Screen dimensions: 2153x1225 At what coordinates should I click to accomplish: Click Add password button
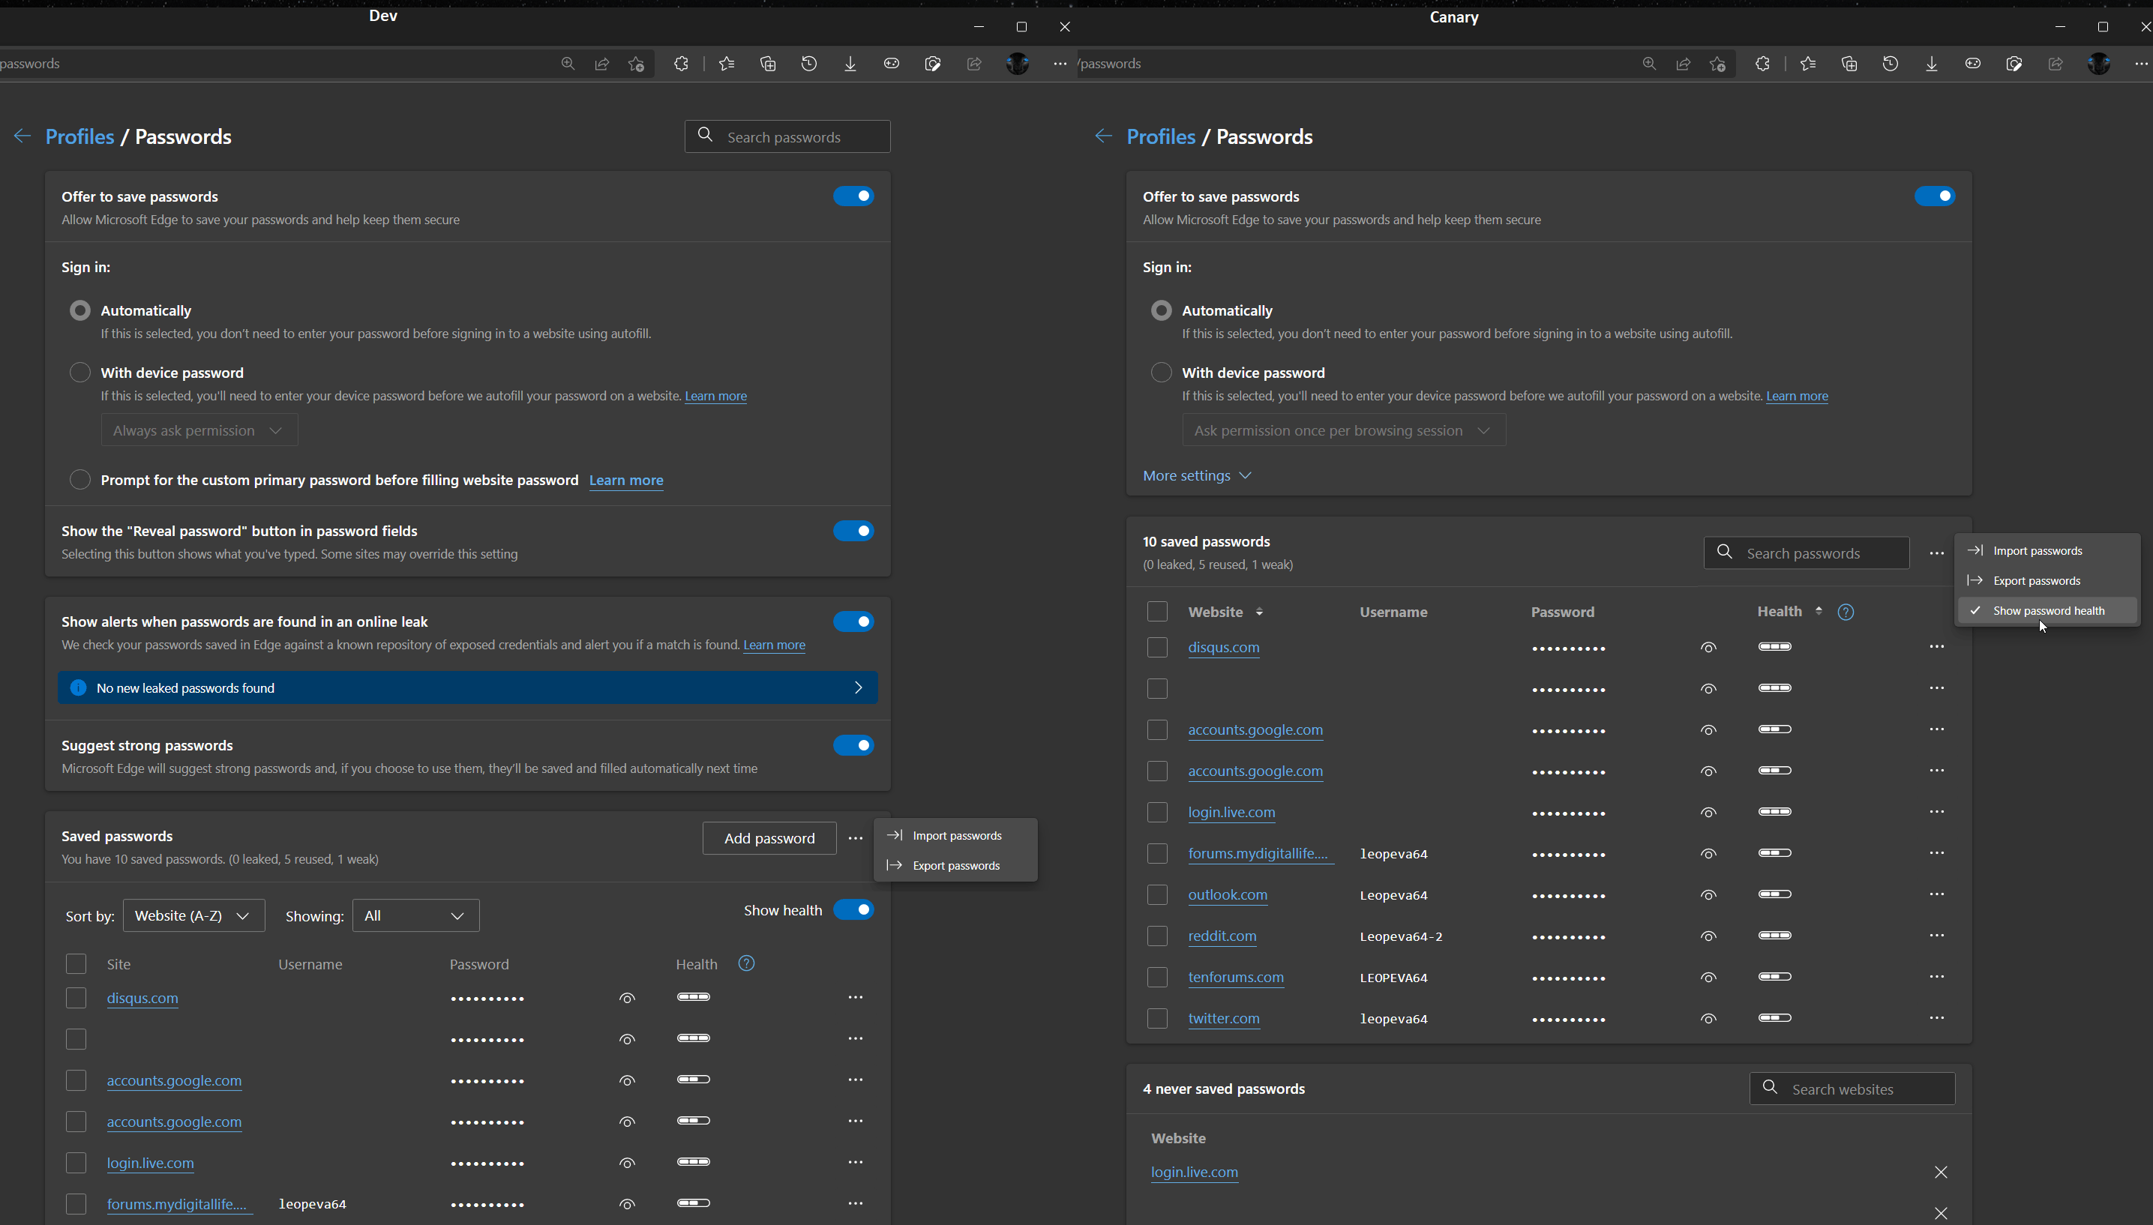click(x=769, y=838)
